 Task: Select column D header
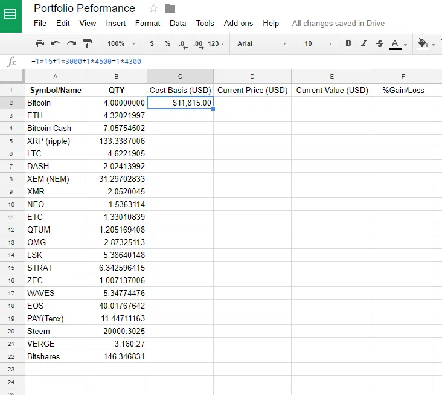(x=252, y=77)
